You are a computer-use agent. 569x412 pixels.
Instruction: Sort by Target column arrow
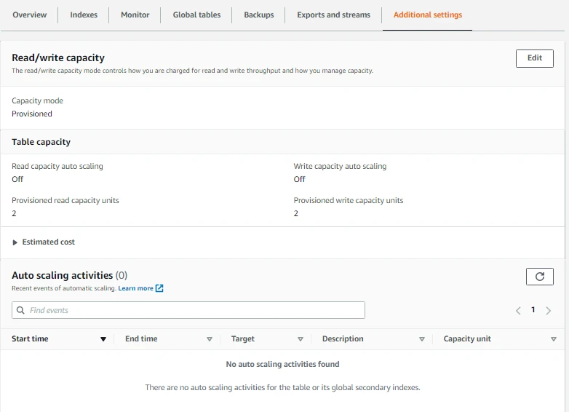[x=301, y=339]
